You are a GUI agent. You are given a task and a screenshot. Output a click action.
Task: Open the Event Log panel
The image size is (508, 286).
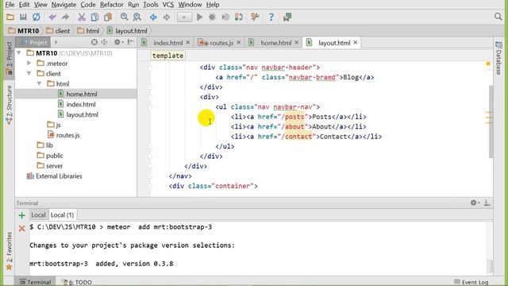coord(471,282)
